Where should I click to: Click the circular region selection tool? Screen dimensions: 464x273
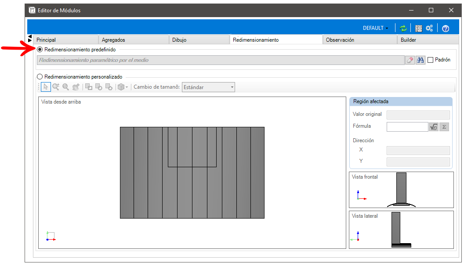98,87
